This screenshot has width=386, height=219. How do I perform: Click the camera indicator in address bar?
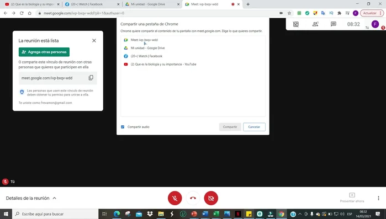281,13
